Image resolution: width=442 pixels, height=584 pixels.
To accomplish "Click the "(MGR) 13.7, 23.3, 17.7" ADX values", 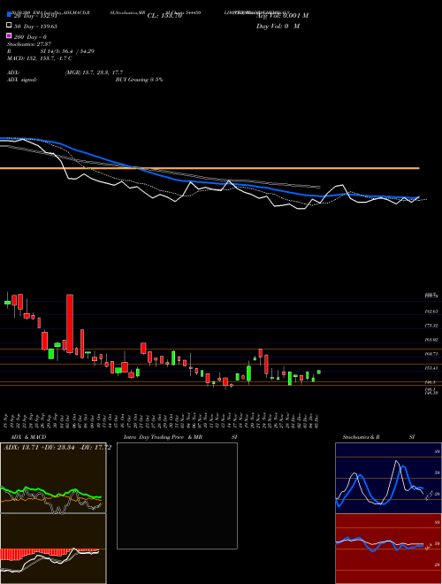I will point(94,73).
